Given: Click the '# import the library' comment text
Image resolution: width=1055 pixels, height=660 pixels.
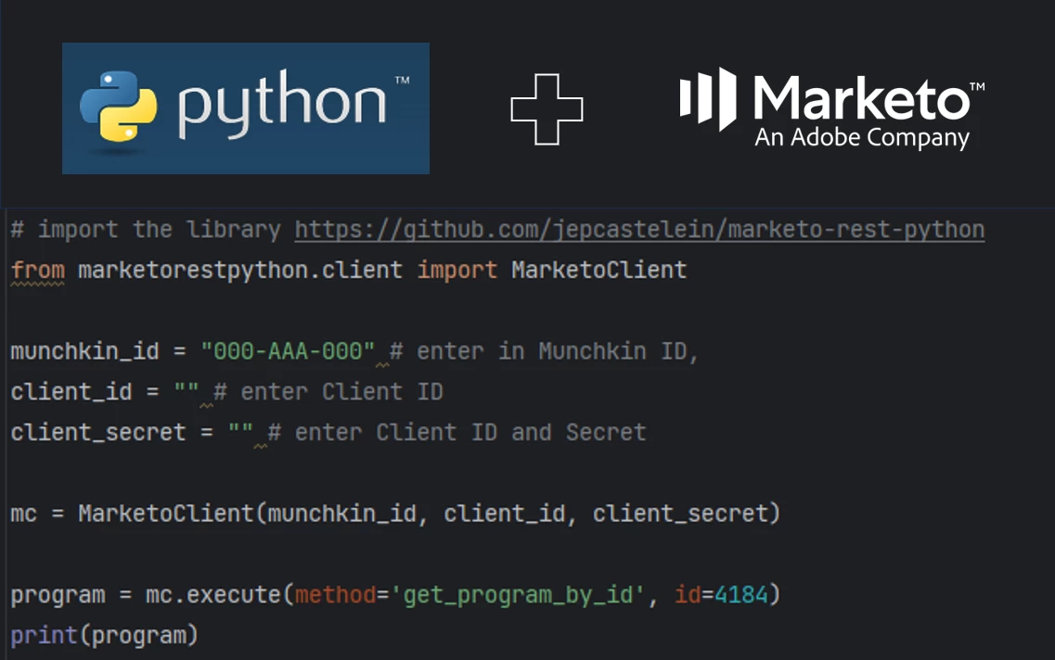Looking at the screenshot, I should pos(146,230).
